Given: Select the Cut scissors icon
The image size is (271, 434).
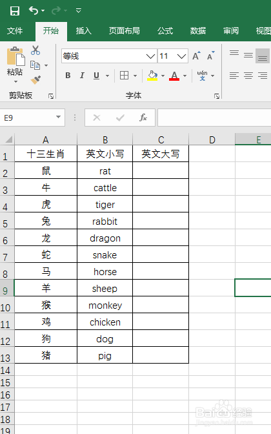Looking at the screenshot, I should click(x=35, y=50).
